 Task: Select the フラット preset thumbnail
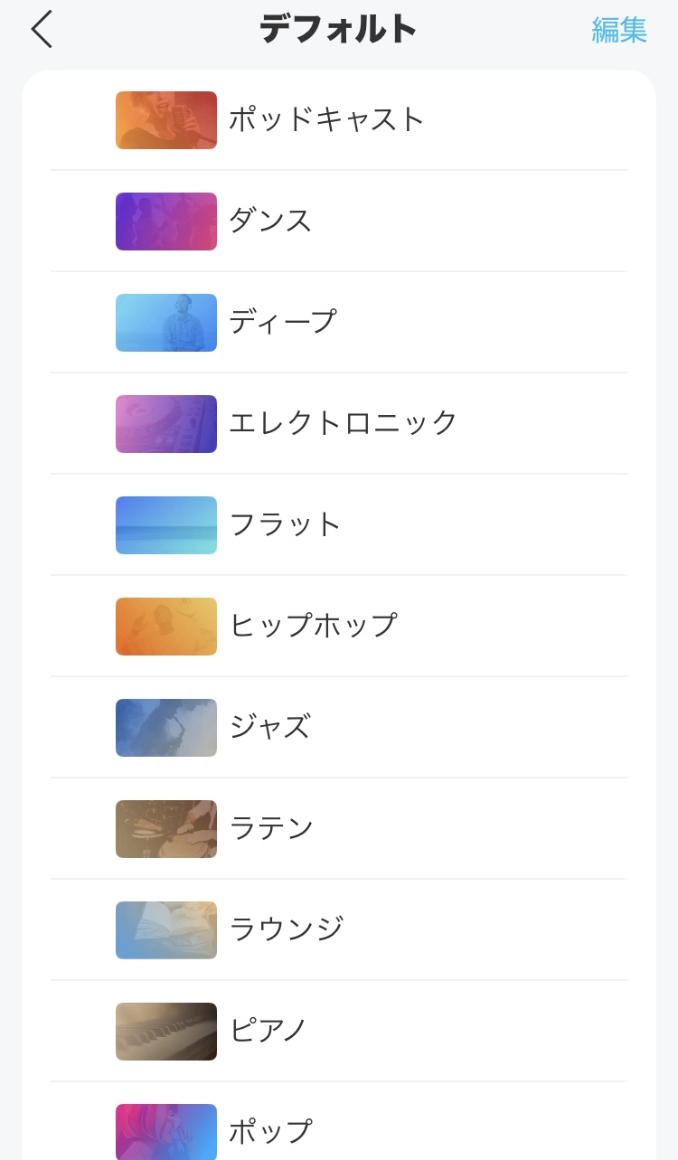click(166, 524)
